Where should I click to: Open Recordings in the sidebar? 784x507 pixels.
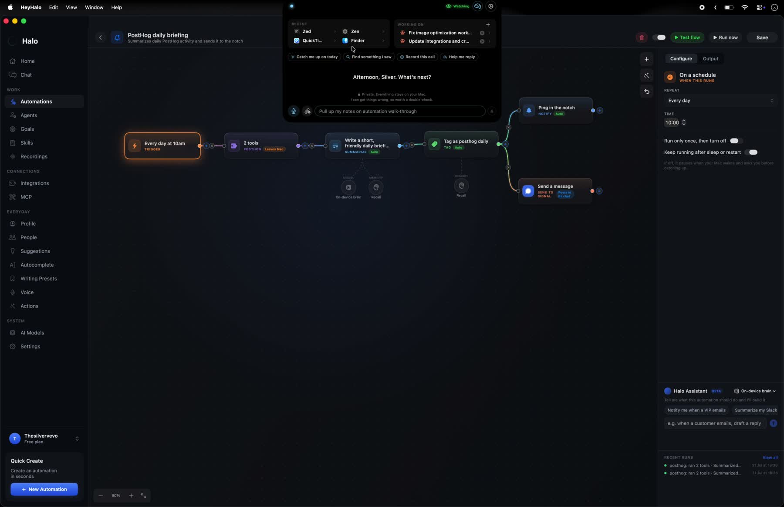[x=34, y=157]
